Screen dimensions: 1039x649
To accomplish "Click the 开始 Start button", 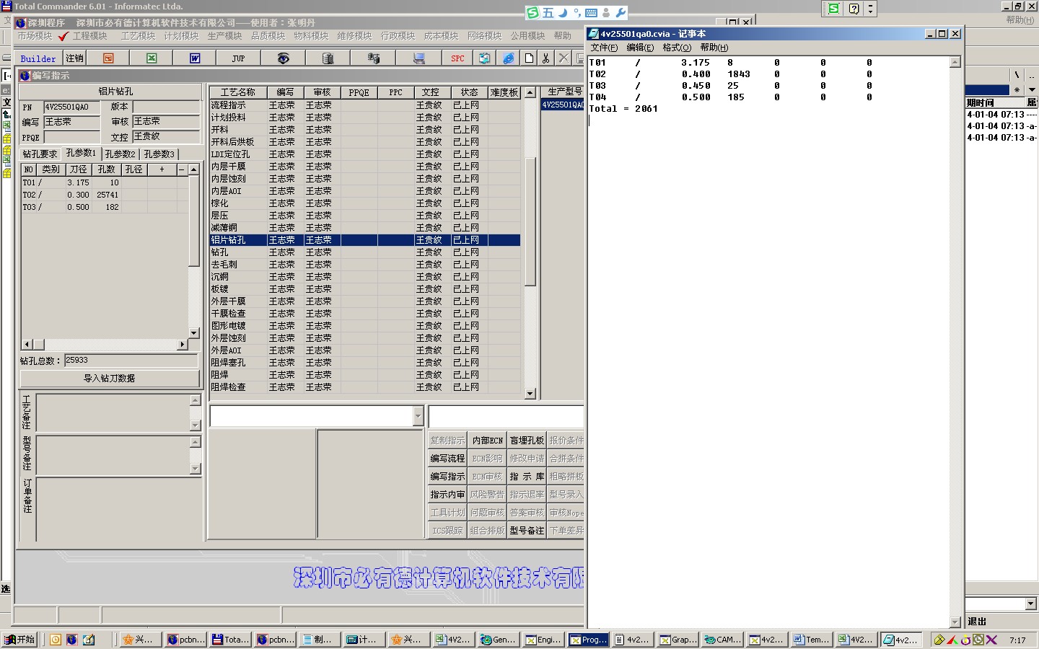I will point(19,640).
